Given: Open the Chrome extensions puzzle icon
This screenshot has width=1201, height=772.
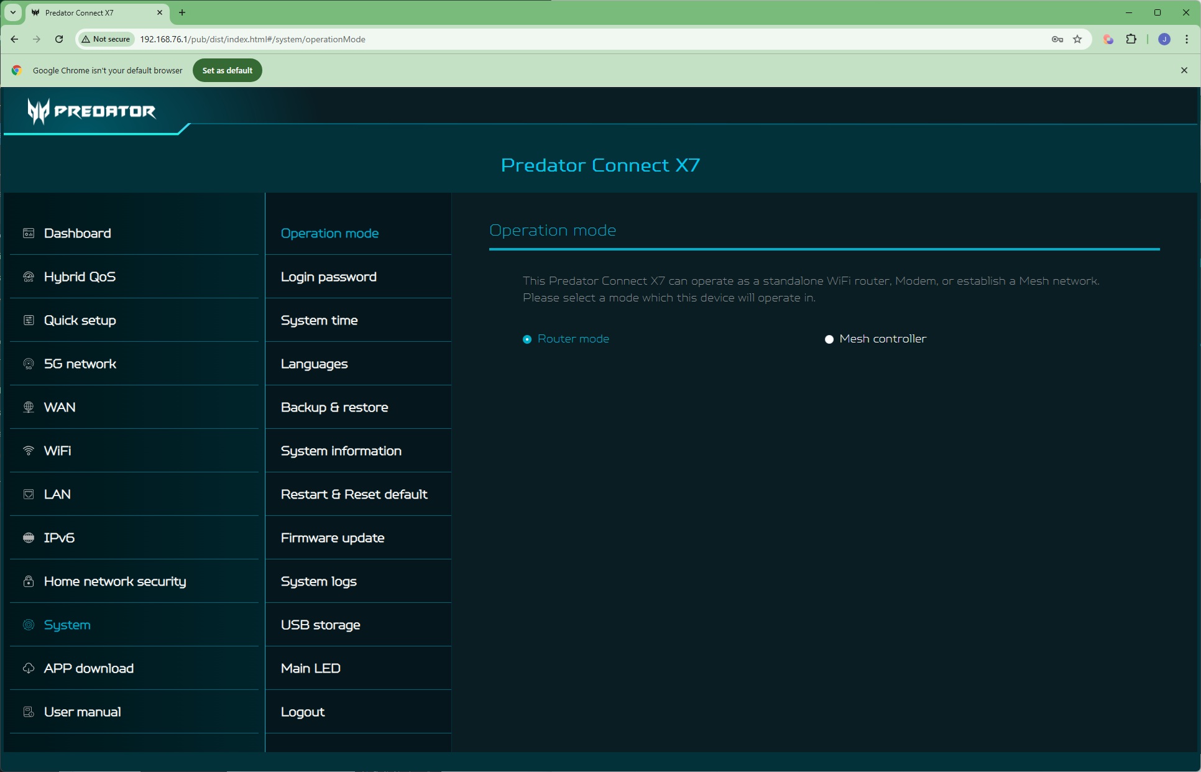Looking at the screenshot, I should [x=1131, y=39].
